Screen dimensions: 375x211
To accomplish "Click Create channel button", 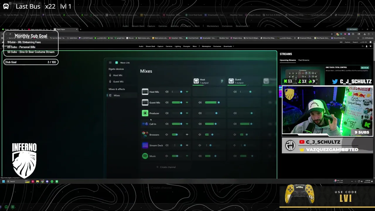I will pyautogui.click(x=166, y=167).
